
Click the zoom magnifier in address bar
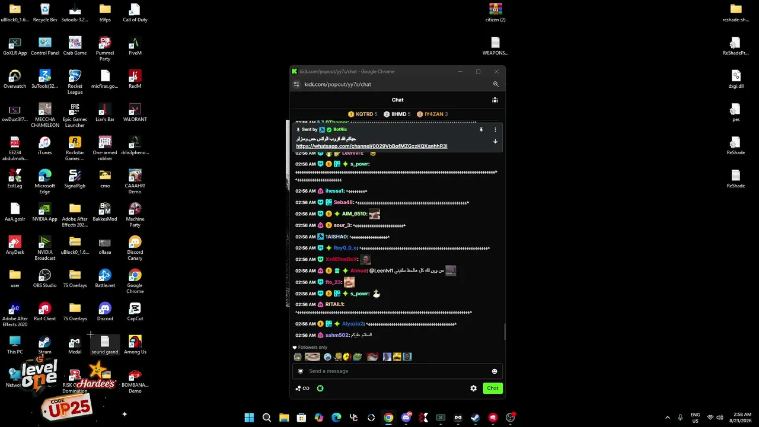(496, 84)
